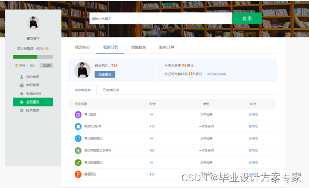The width and height of the screenshot is (309, 188).
Task: Click the 简历完整度 60% label
Action: pos(33,49)
